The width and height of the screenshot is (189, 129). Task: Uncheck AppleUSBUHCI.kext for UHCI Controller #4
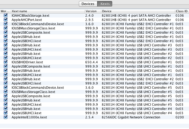(6, 113)
